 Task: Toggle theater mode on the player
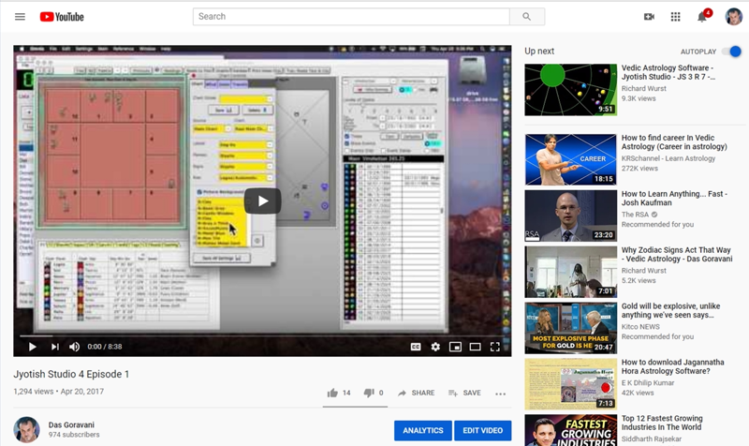pos(475,347)
